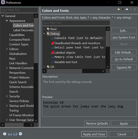138x139 pixels.
Task: Expand the Git colors category
Action: (44, 67)
